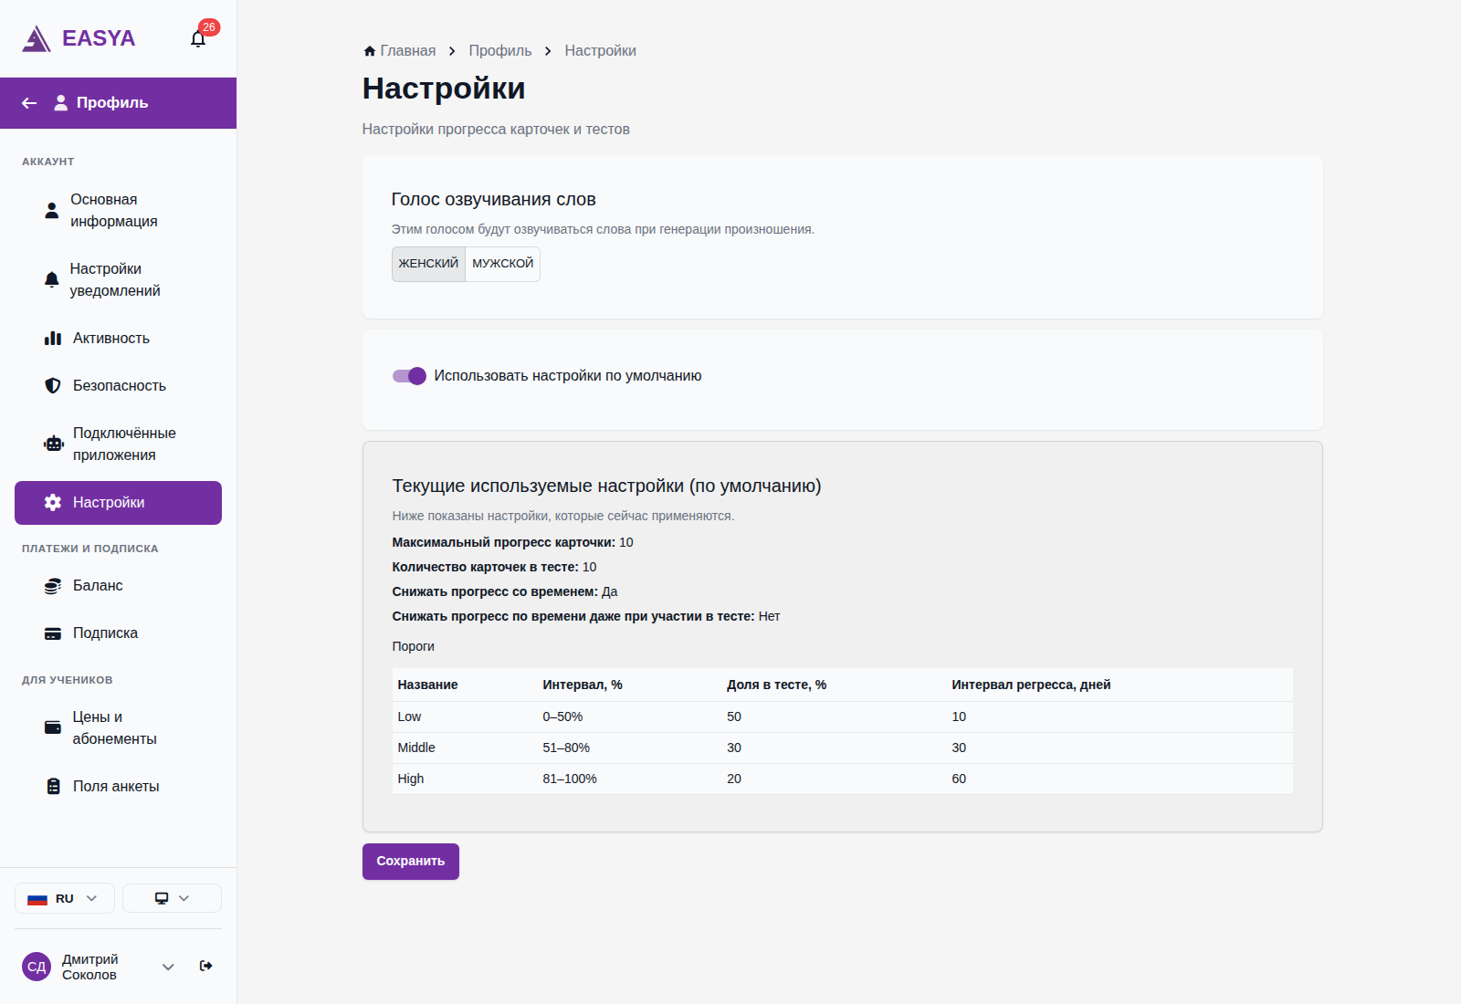Log out using the exit icon
Viewport: 1461px width, 1004px height.
coord(206,966)
